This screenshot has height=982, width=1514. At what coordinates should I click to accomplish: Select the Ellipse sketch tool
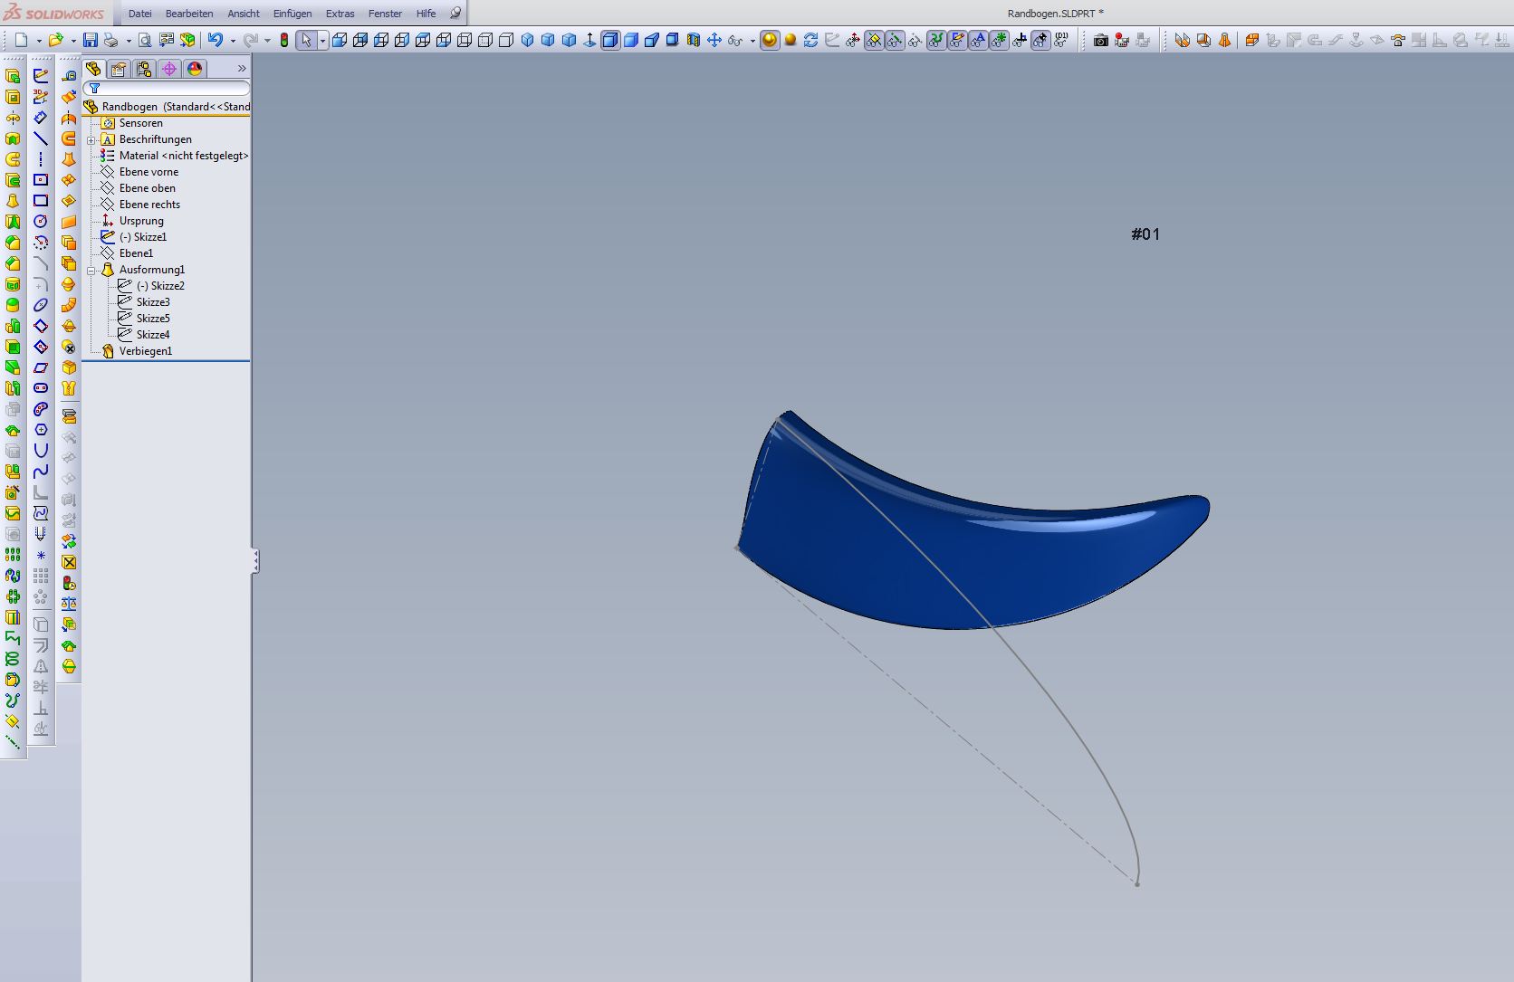41,305
